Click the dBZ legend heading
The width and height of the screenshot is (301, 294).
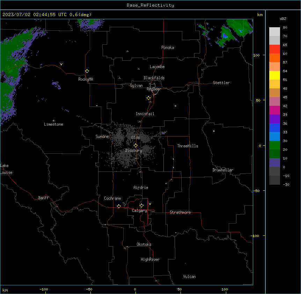[283, 19]
